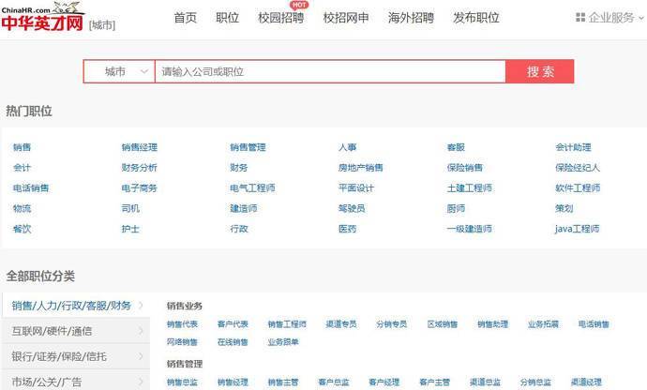Click 在线销售 under 销售业务
This screenshot has width=647, height=390.
(x=233, y=342)
